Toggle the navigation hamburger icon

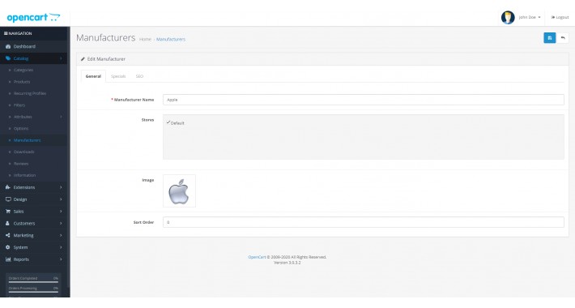(6, 33)
